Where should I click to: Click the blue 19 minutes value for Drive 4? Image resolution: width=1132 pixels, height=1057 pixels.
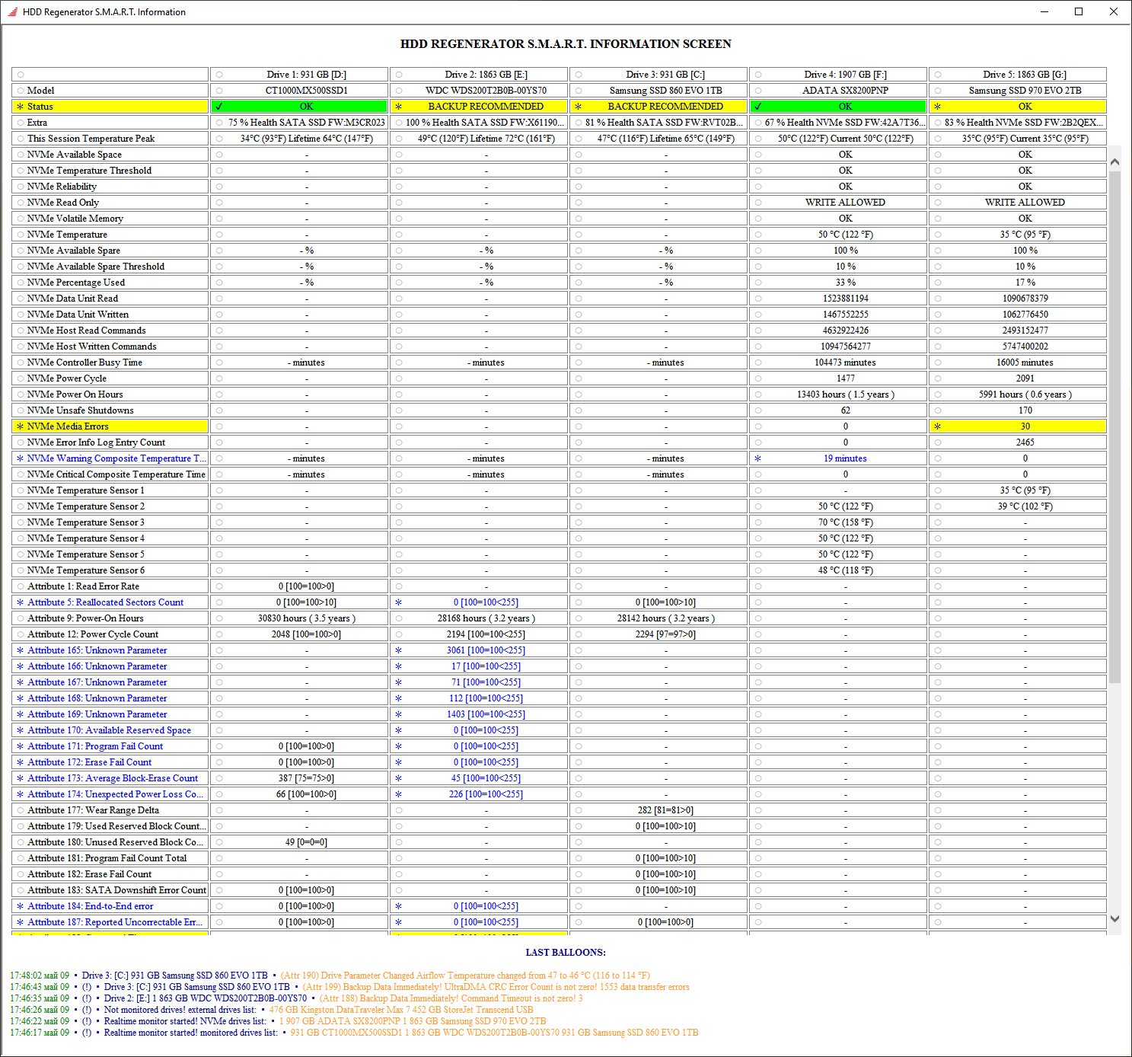pyautogui.click(x=845, y=458)
